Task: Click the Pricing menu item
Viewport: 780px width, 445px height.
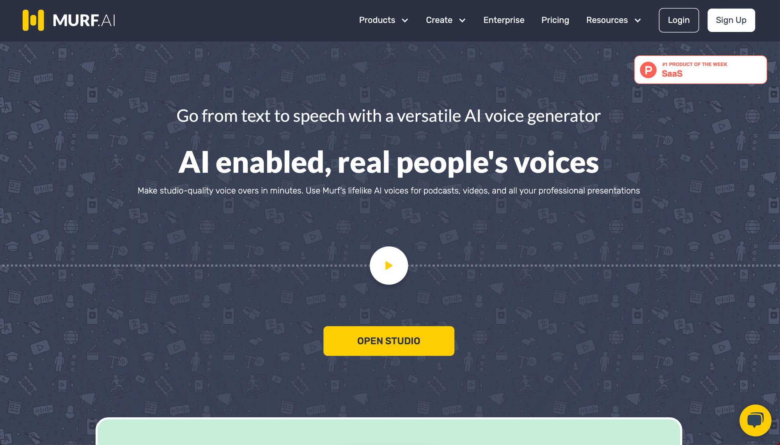Action: [x=555, y=20]
